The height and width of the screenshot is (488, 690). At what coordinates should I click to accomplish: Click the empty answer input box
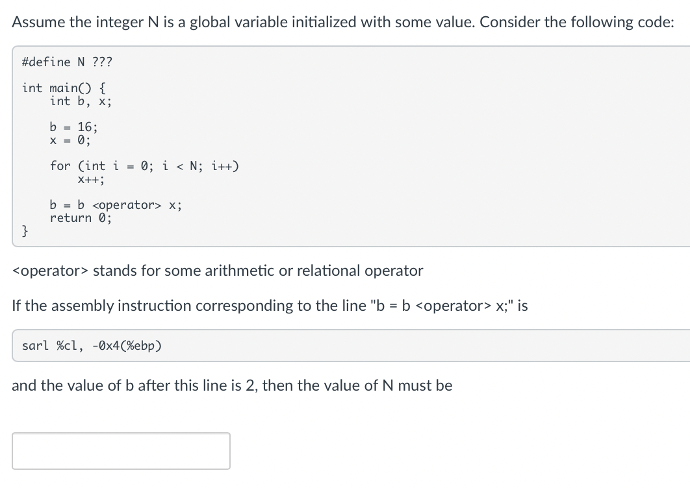[x=121, y=450]
